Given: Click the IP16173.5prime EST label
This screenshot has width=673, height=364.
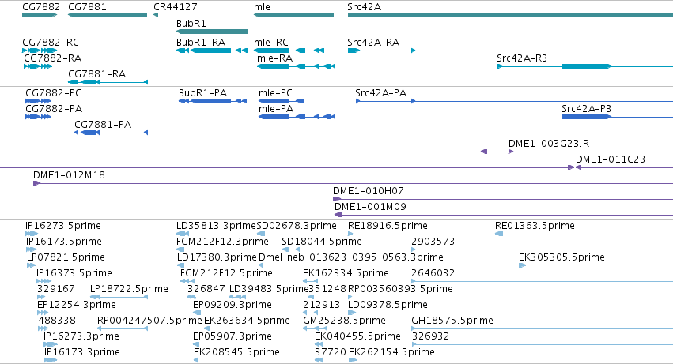Looking at the screenshot, I should pos(64,242).
